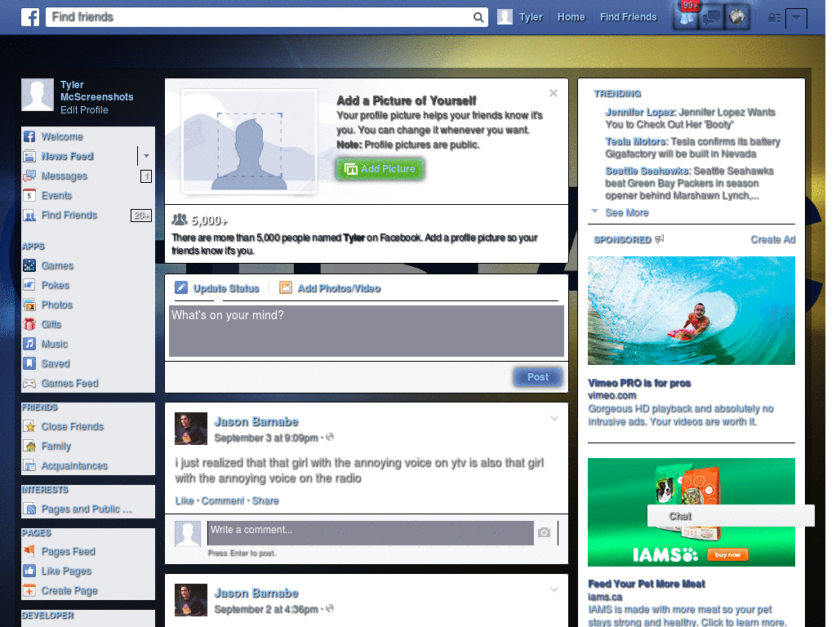
Task: Click the Write a comment field
Action: (x=371, y=533)
